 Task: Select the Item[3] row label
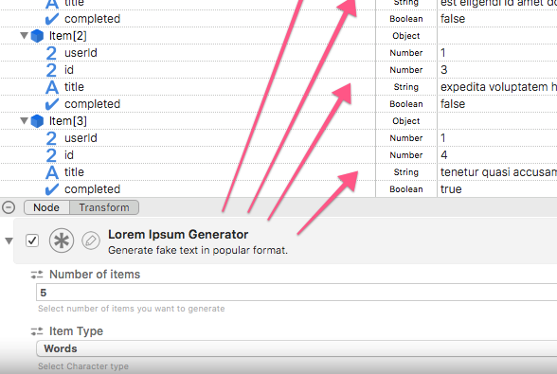tap(68, 121)
